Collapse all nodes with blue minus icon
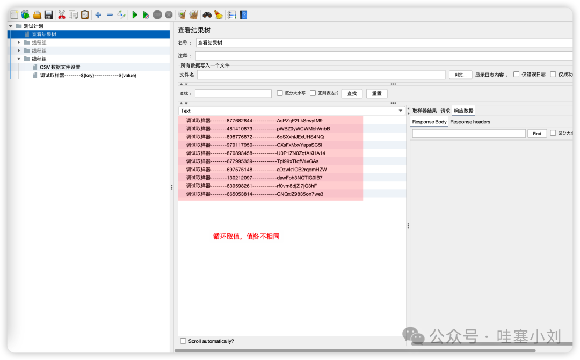 [110, 15]
